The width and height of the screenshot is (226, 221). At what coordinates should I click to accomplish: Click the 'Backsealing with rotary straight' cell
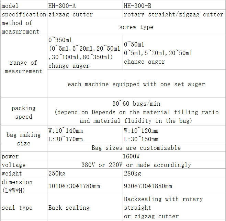pyautogui.click(x=173, y=208)
